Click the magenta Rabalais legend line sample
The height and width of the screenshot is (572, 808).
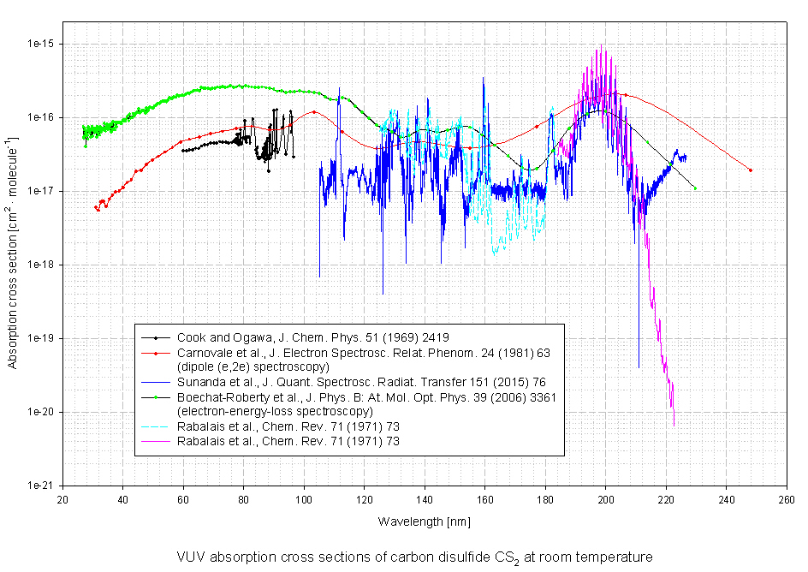click(x=155, y=440)
